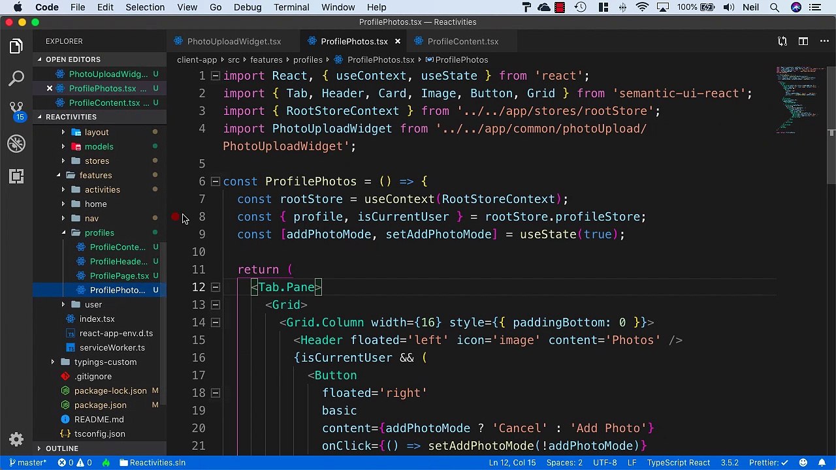Click the features breadcrumb segment
The image size is (836, 470).
point(266,59)
